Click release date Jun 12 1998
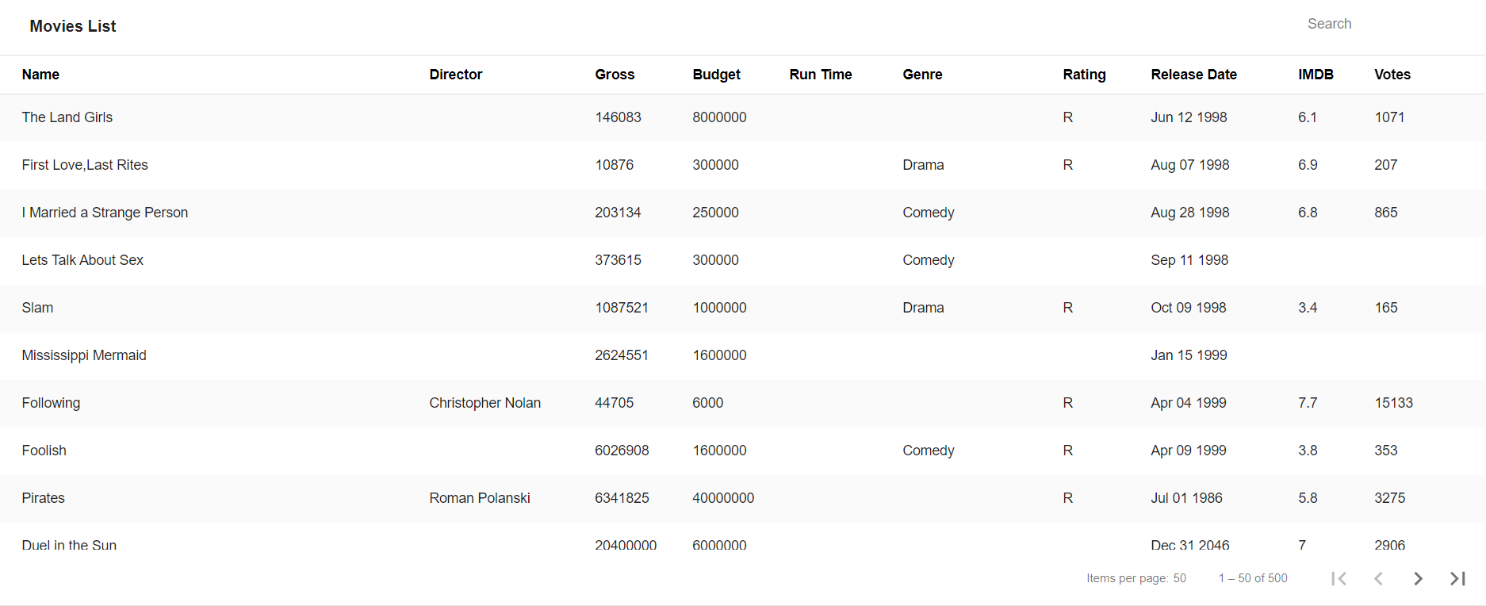Image resolution: width=1486 pixels, height=606 pixels. 1189,117
